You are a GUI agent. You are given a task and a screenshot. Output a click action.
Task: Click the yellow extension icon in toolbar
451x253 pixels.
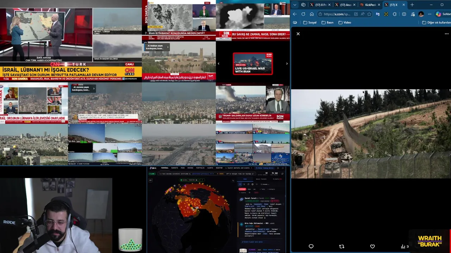(386, 14)
